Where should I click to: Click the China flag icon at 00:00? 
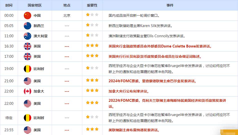click(x=27, y=15)
